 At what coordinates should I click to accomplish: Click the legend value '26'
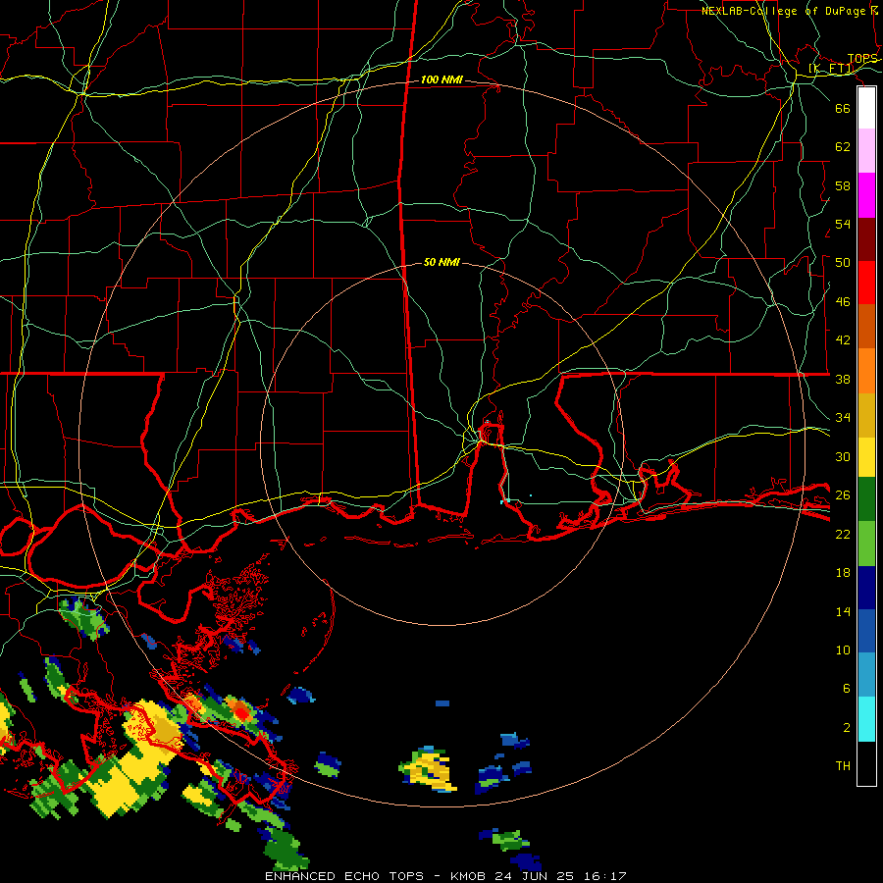coord(843,495)
